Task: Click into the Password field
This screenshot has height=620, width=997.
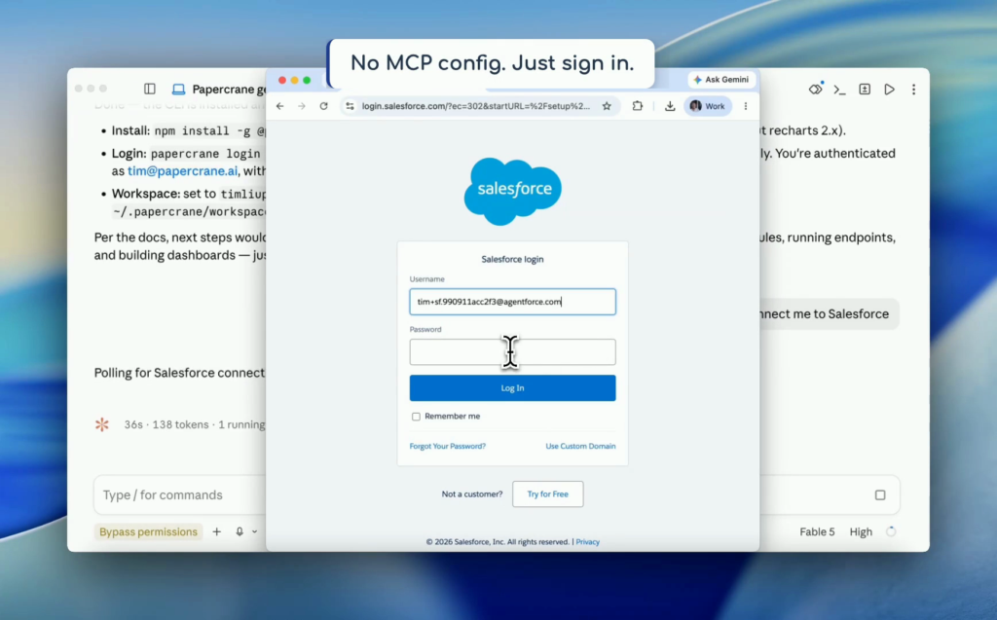Action: click(512, 351)
